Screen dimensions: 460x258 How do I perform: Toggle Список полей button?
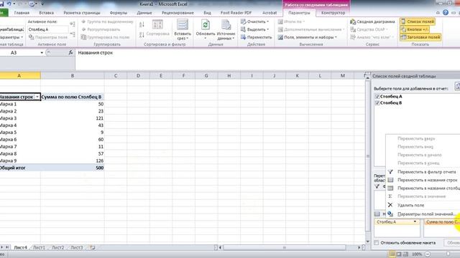(418, 21)
